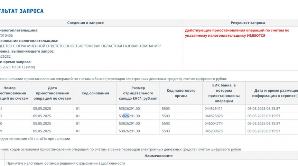This screenshot has height=166, width=298.
Task: Click the BIK cell 045209673
Action: [x=213, y=131]
